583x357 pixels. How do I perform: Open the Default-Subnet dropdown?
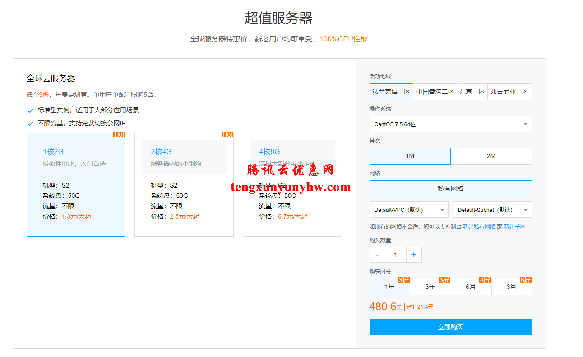492,210
